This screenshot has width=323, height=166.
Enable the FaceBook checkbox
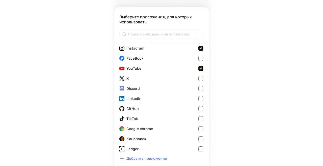(201, 58)
